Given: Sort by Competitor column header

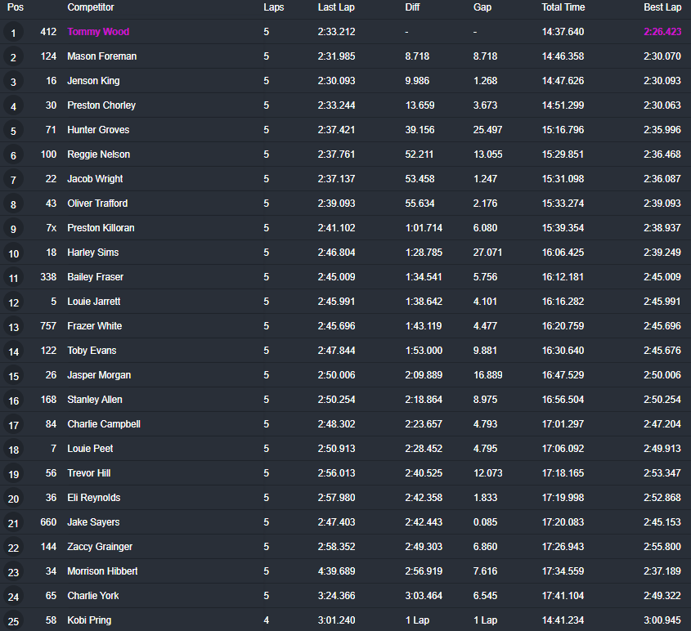Looking at the screenshot, I should (x=90, y=7).
